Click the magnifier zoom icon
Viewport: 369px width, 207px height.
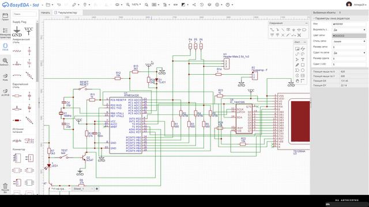click(128, 5)
